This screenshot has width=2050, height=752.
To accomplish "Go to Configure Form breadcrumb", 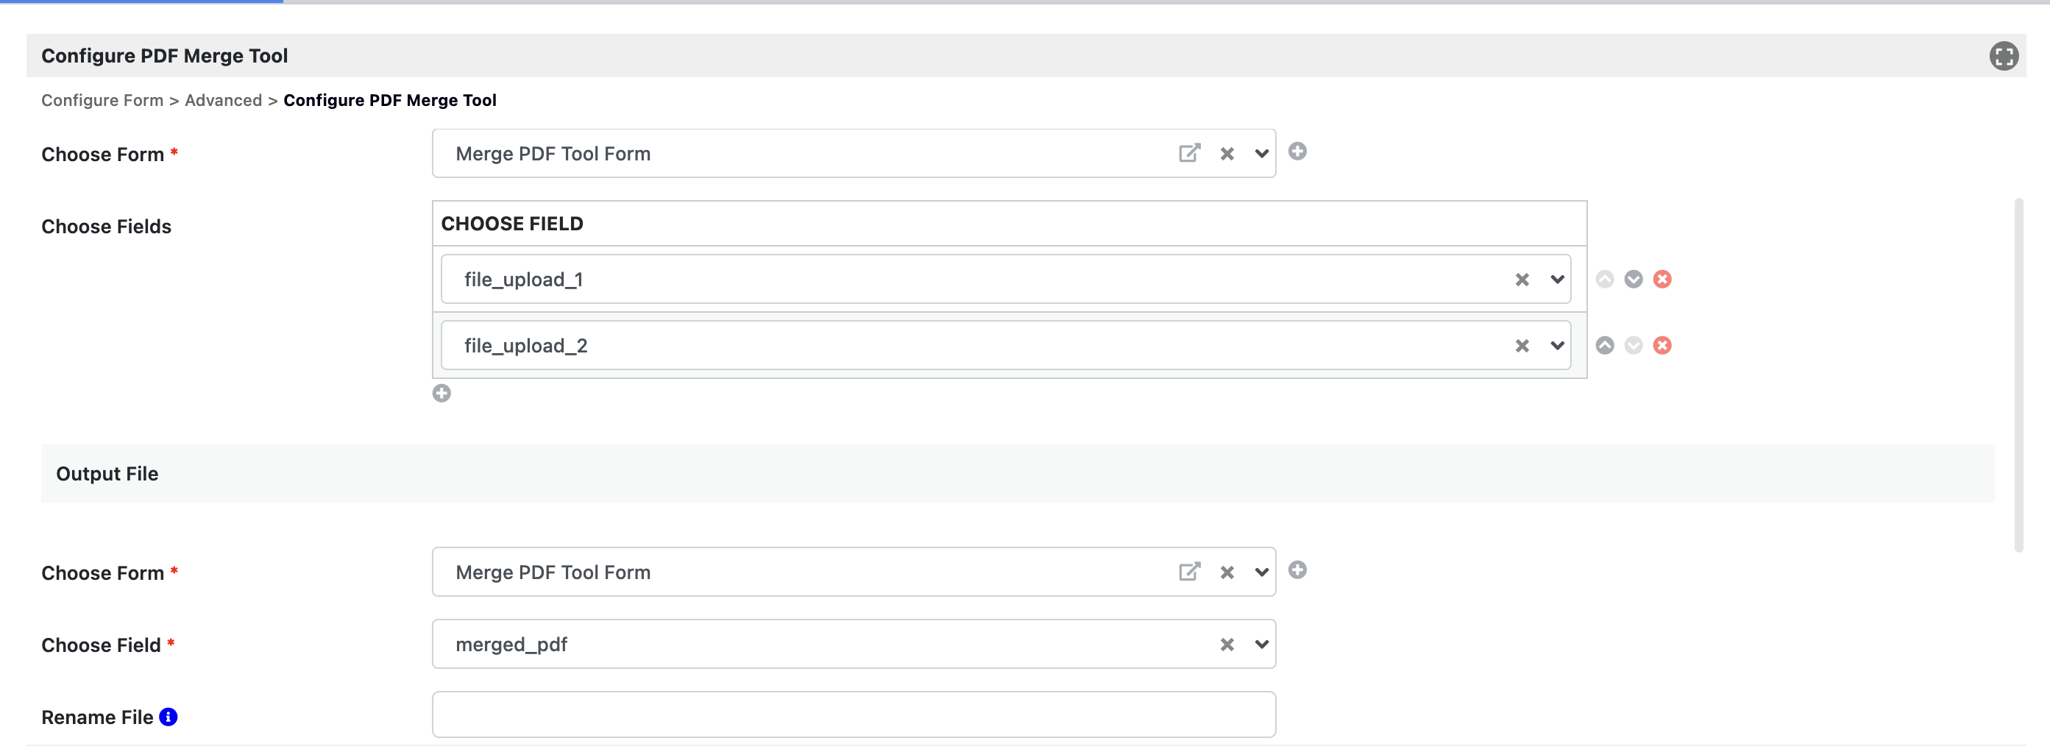I will (x=102, y=100).
